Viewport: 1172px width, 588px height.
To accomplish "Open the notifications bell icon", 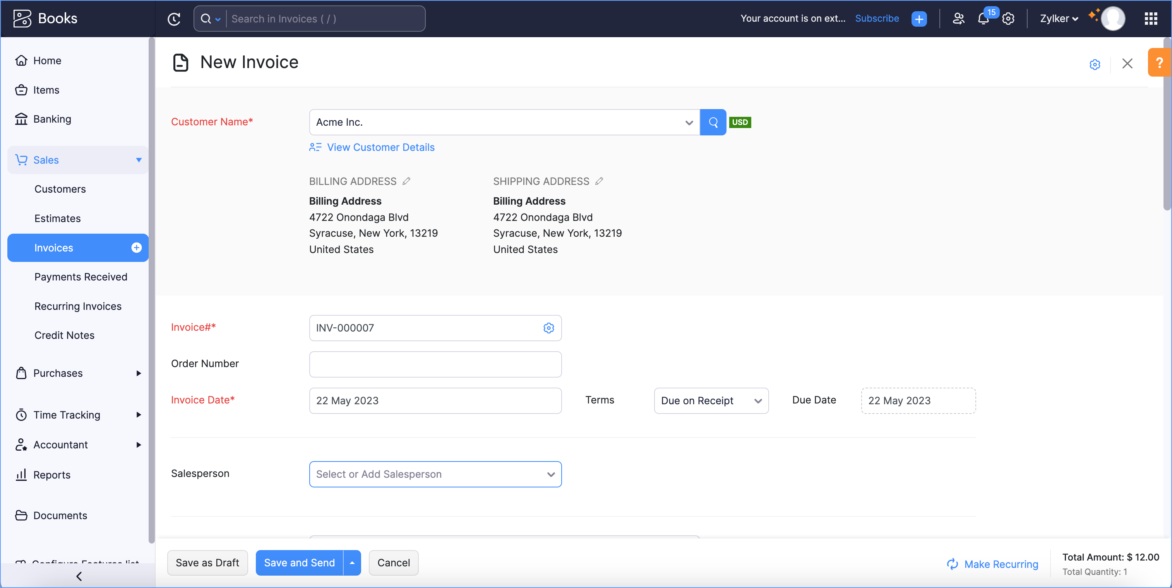I will tap(983, 19).
